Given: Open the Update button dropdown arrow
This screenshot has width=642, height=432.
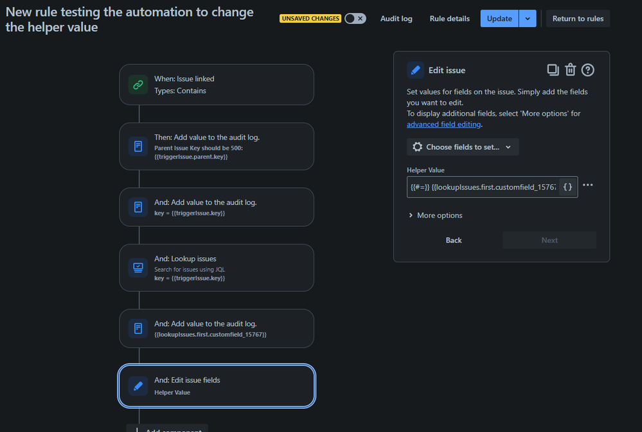Looking at the screenshot, I should [x=528, y=19].
